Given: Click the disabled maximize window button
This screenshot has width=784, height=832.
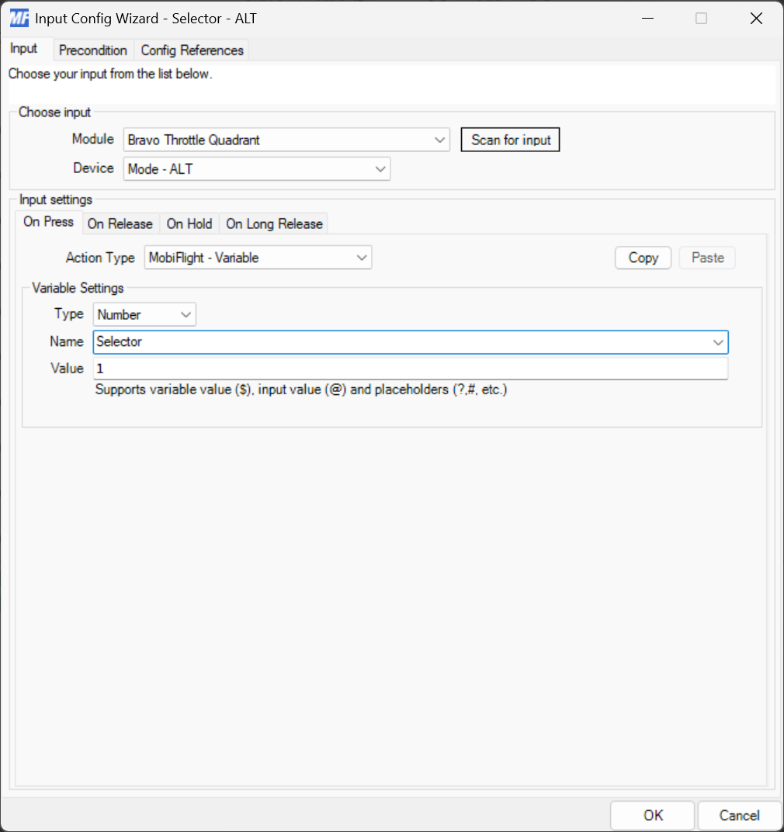Looking at the screenshot, I should [x=701, y=19].
